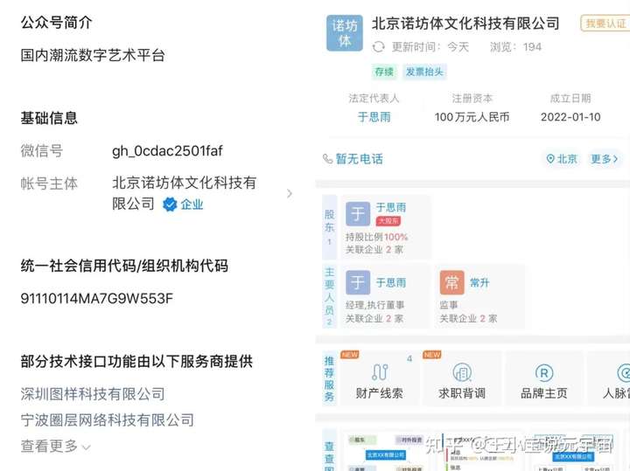Click 持股比例100% text
630x471 pixels.
(x=377, y=237)
